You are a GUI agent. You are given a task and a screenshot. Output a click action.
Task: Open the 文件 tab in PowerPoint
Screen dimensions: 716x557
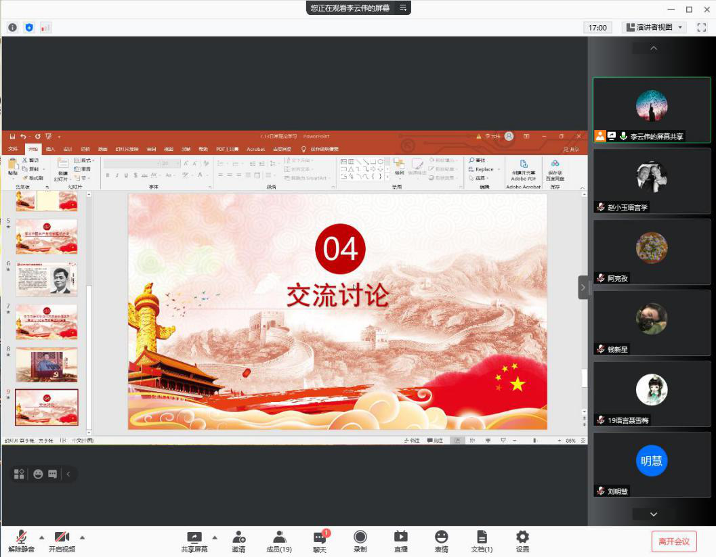(x=13, y=149)
